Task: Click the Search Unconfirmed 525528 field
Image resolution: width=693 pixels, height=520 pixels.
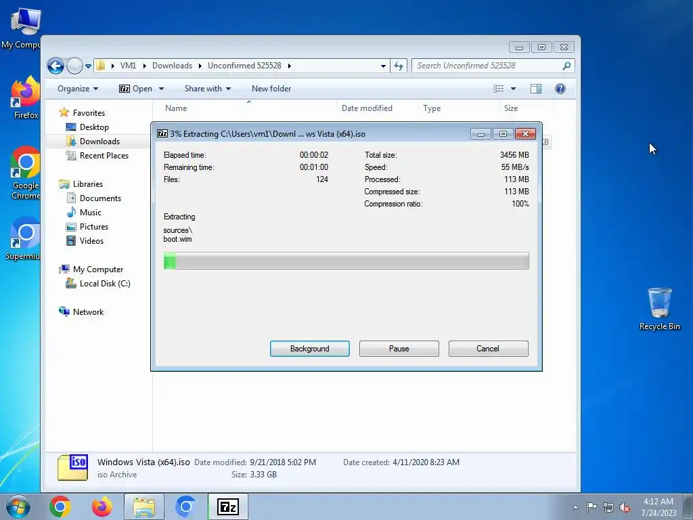Action: click(x=493, y=66)
